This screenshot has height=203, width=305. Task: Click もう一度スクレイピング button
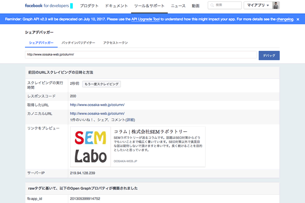point(102,84)
